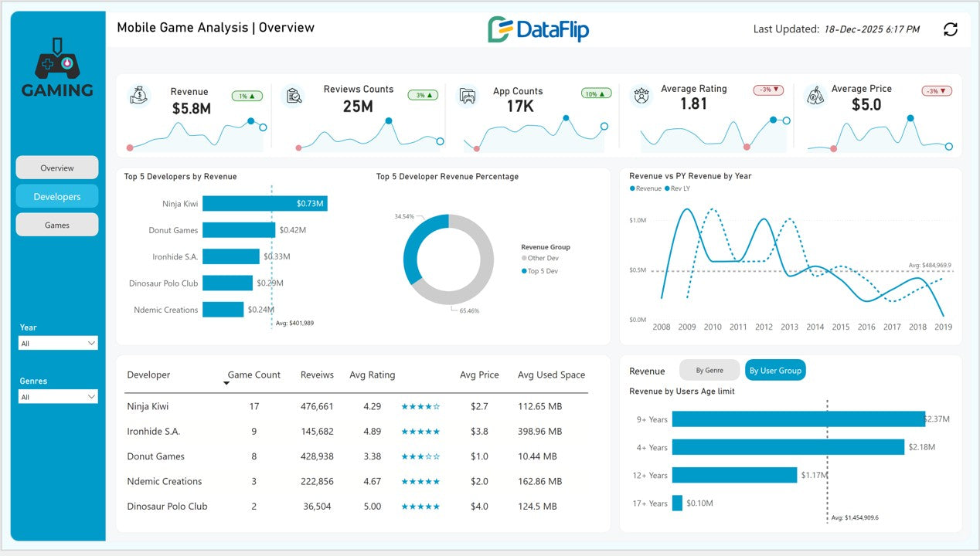Click the Reviews Counts magnifier icon
The image size is (980, 556).
294,96
